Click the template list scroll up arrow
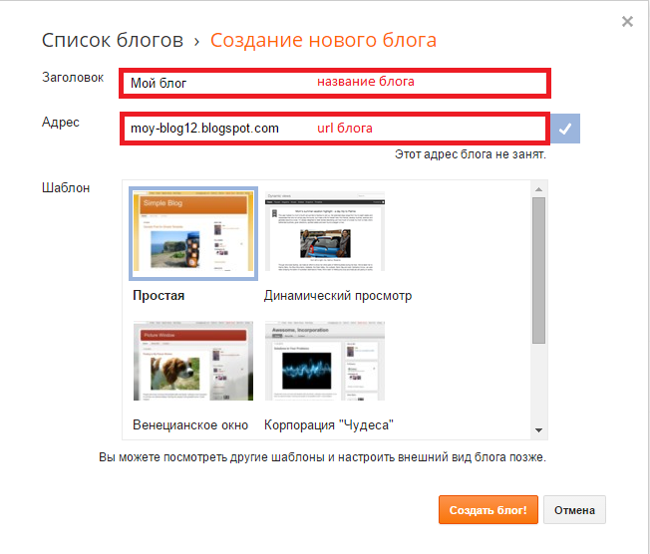The height and width of the screenshot is (554, 650). (538, 189)
